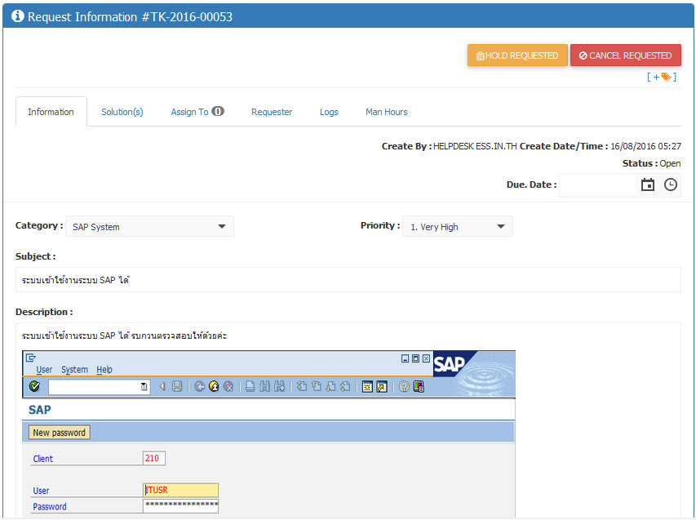Click the SAP User field containing ITUSR

pos(180,491)
